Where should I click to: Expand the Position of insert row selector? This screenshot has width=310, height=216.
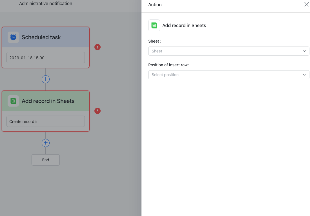coord(304,75)
